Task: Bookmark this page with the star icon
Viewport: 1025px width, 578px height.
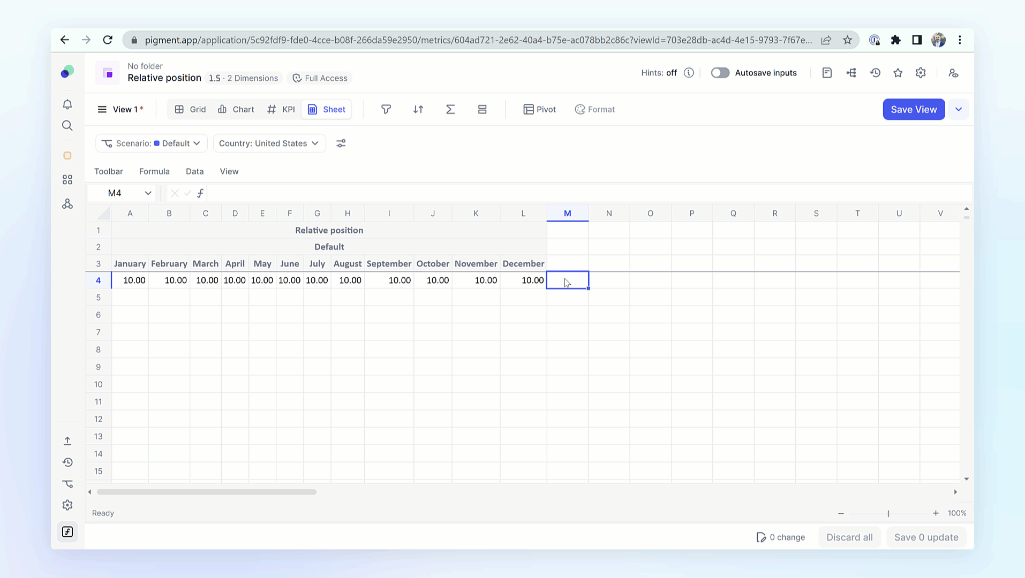Action: (847, 40)
